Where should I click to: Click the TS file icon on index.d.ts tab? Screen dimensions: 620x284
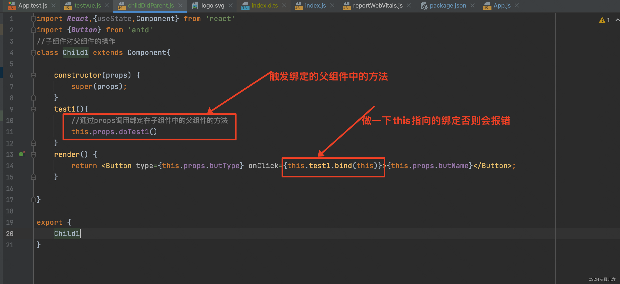pyautogui.click(x=245, y=5)
